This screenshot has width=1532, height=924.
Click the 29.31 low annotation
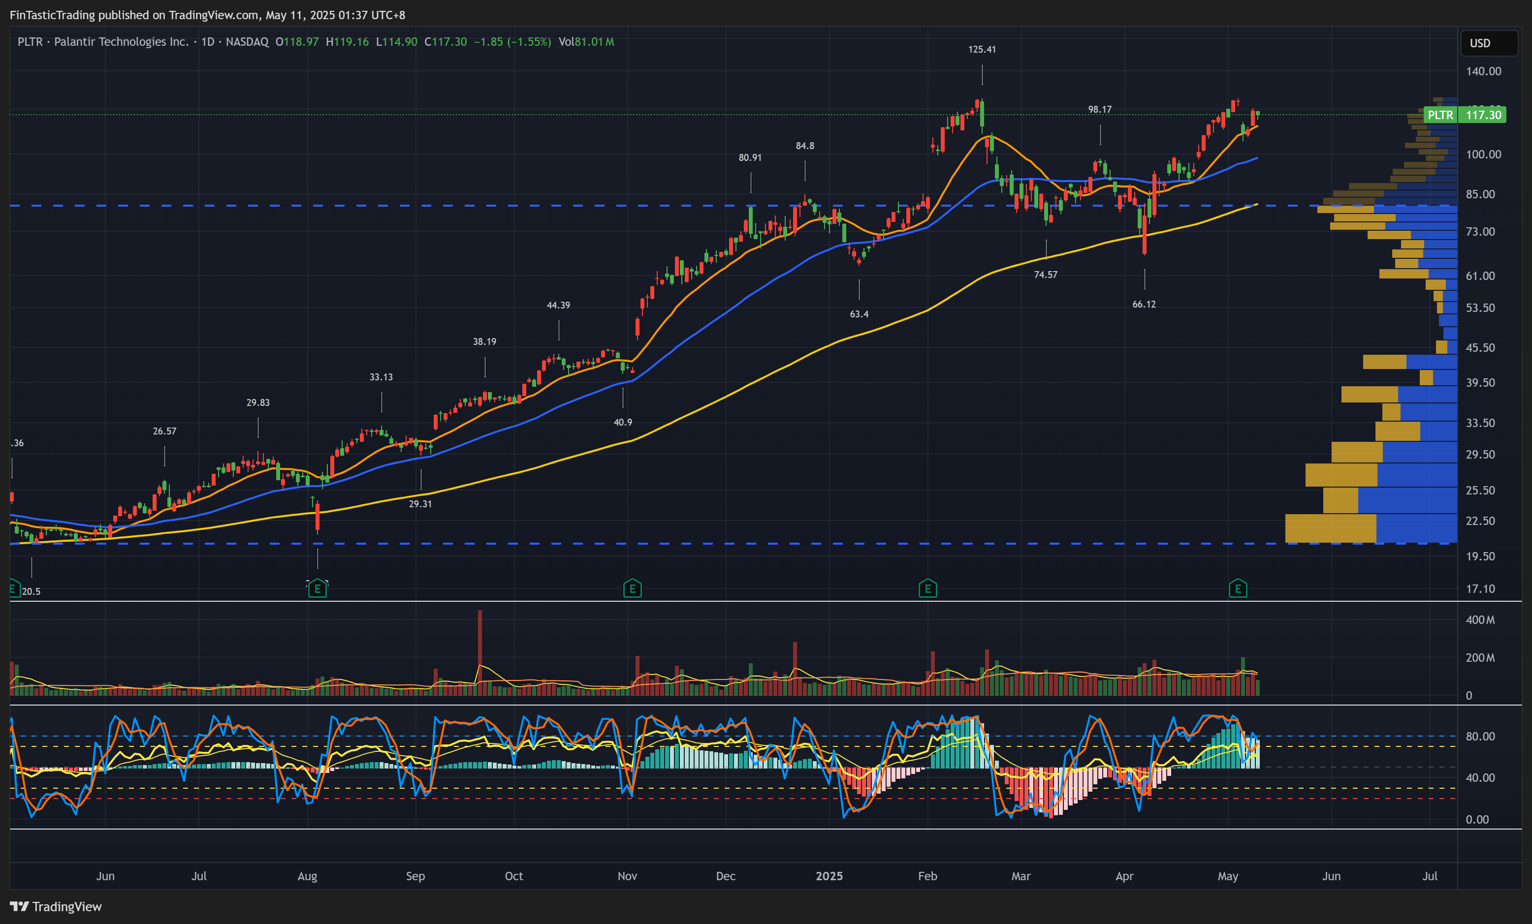pyautogui.click(x=420, y=503)
